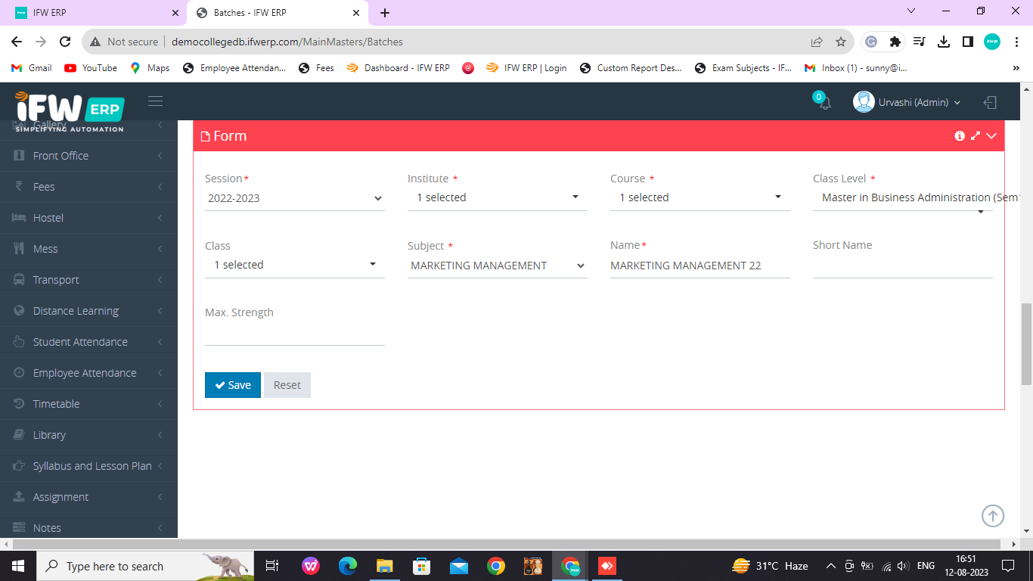Click the hamburger menu toggle icon

pyautogui.click(x=155, y=101)
